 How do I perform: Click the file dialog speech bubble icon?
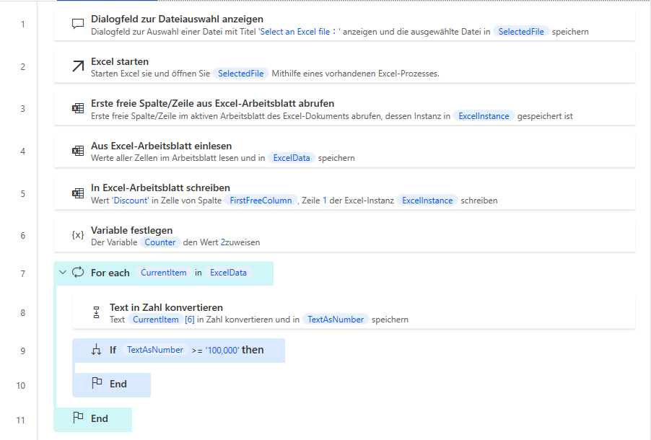click(78, 25)
